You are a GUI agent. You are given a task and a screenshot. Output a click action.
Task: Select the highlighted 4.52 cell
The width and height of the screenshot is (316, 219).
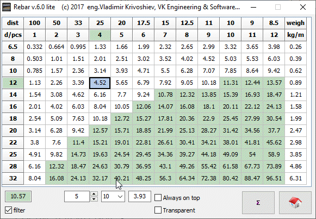pos(100,83)
